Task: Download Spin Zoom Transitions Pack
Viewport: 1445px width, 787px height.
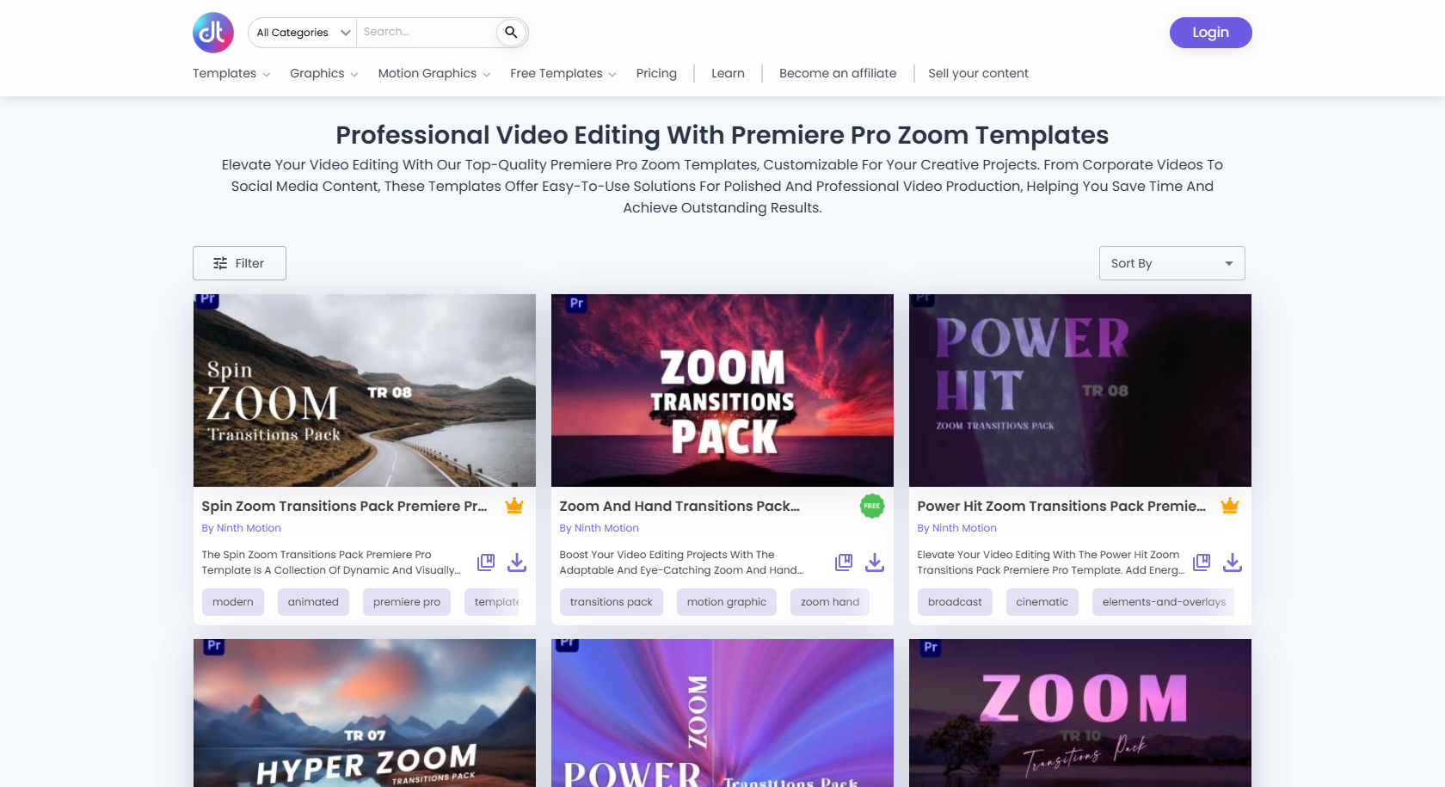Action: click(517, 563)
